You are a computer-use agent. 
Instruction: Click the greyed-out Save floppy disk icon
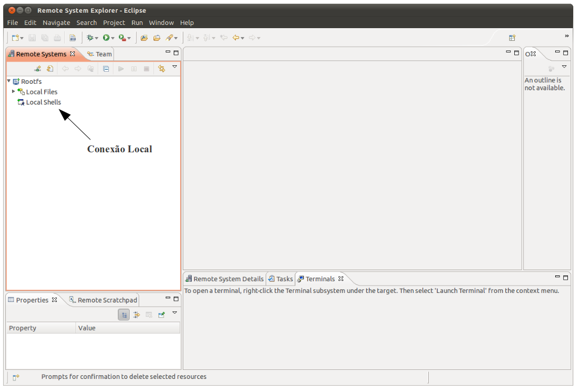click(x=32, y=38)
